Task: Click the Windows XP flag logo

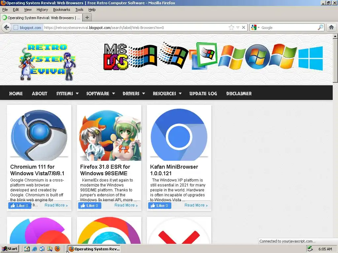Action: point(232,57)
